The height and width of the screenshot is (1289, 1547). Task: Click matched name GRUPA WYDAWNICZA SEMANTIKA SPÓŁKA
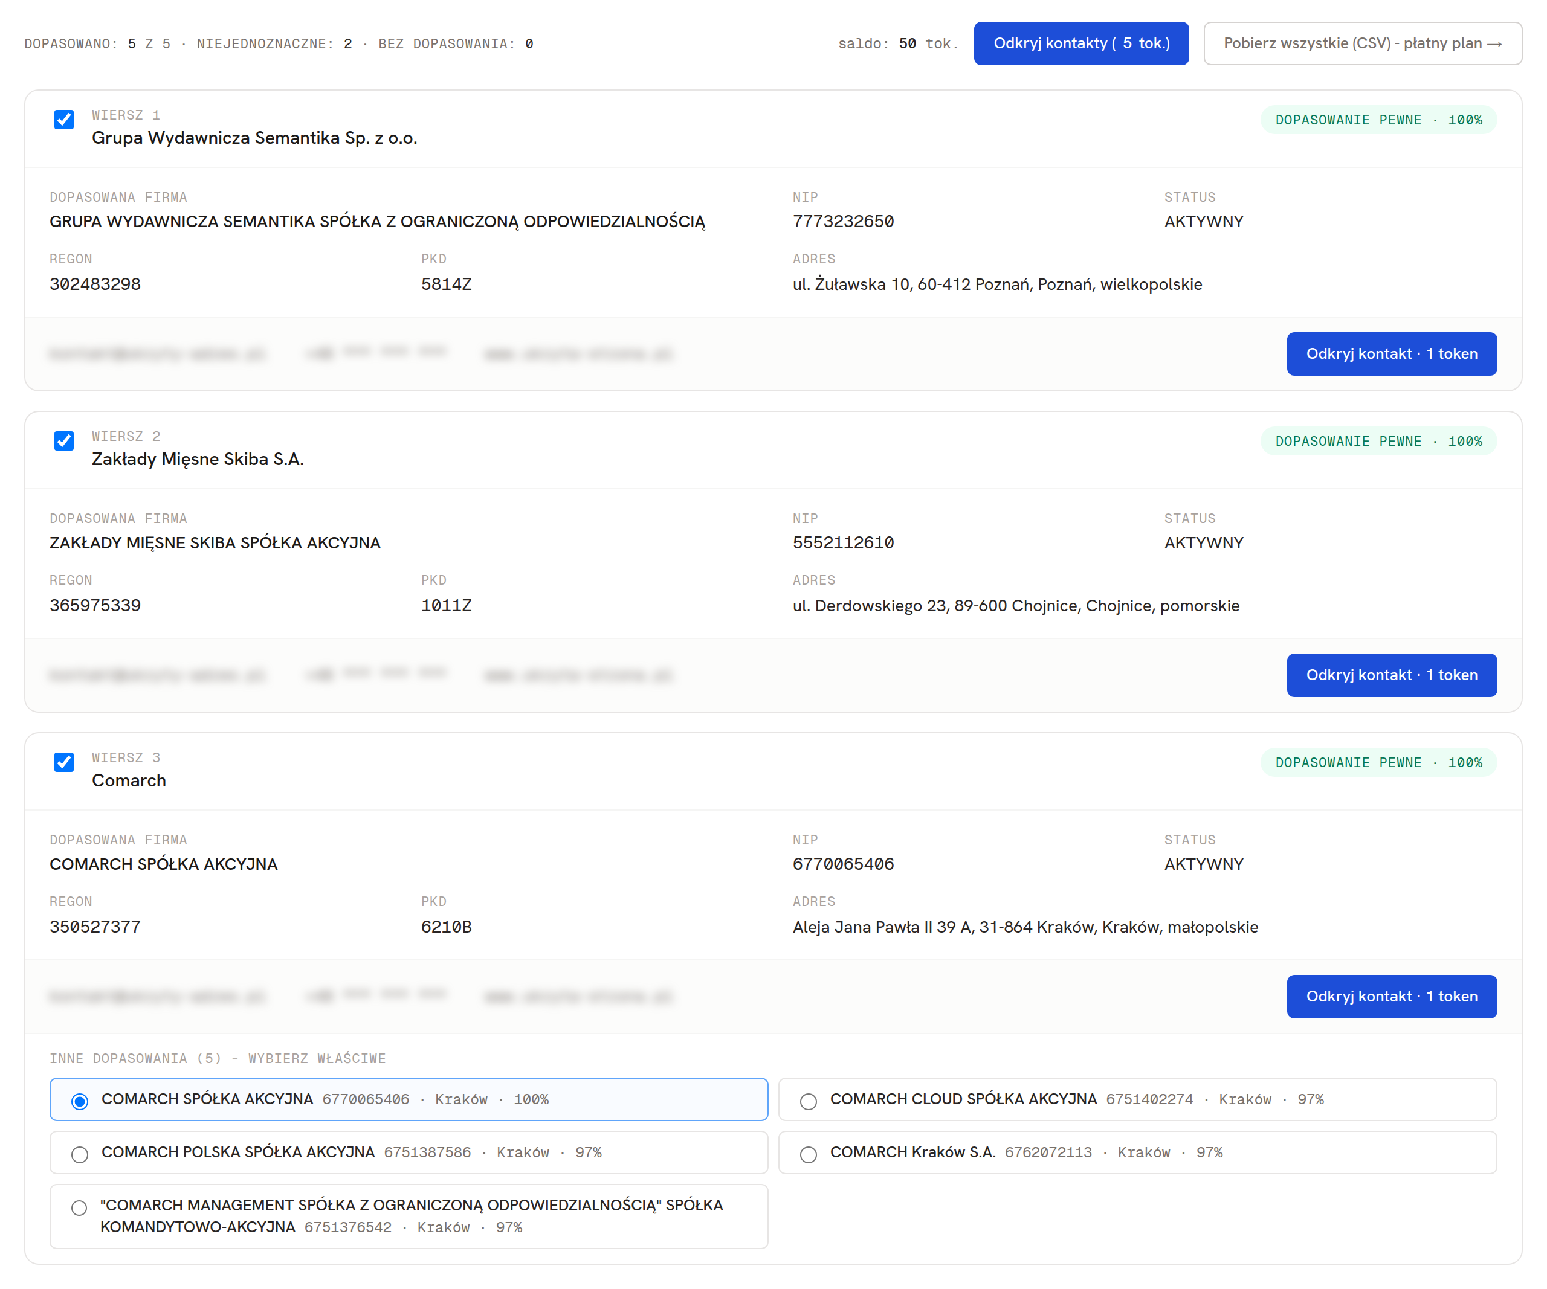coord(377,222)
